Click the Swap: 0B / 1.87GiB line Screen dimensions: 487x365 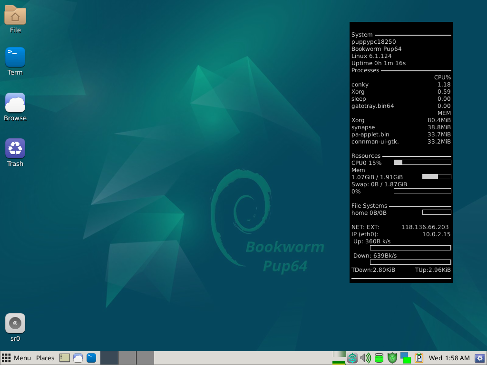379,184
